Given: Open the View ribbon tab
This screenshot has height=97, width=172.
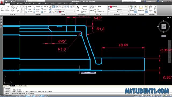Looking at the screenshot, I should [x=35, y=4].
